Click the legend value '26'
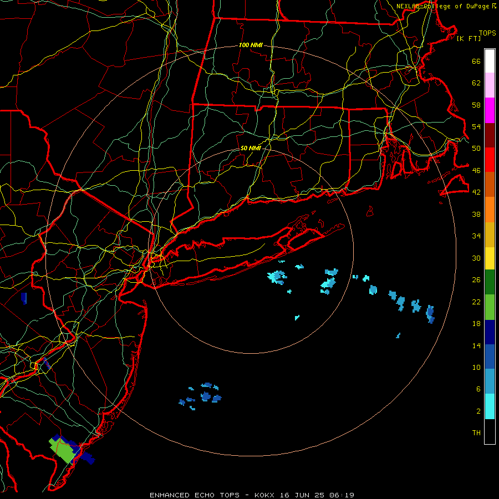The width and height of the screenshot is (499, 499). tap(476, 280)
